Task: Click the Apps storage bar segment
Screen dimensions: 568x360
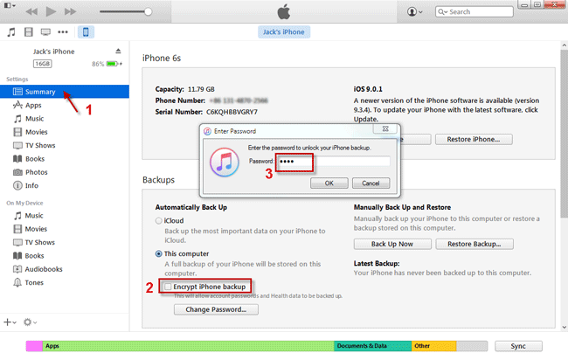Action: 188,346
